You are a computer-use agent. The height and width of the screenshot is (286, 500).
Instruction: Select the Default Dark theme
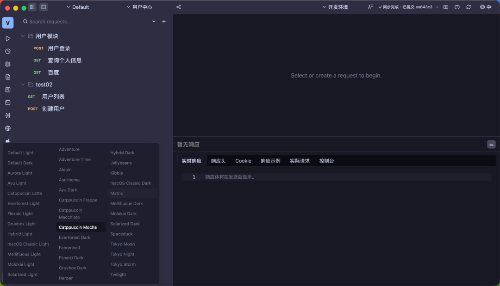20,163
